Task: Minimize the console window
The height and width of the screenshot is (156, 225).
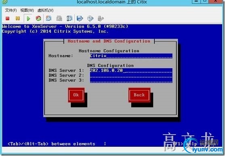Action: point(196,2)
